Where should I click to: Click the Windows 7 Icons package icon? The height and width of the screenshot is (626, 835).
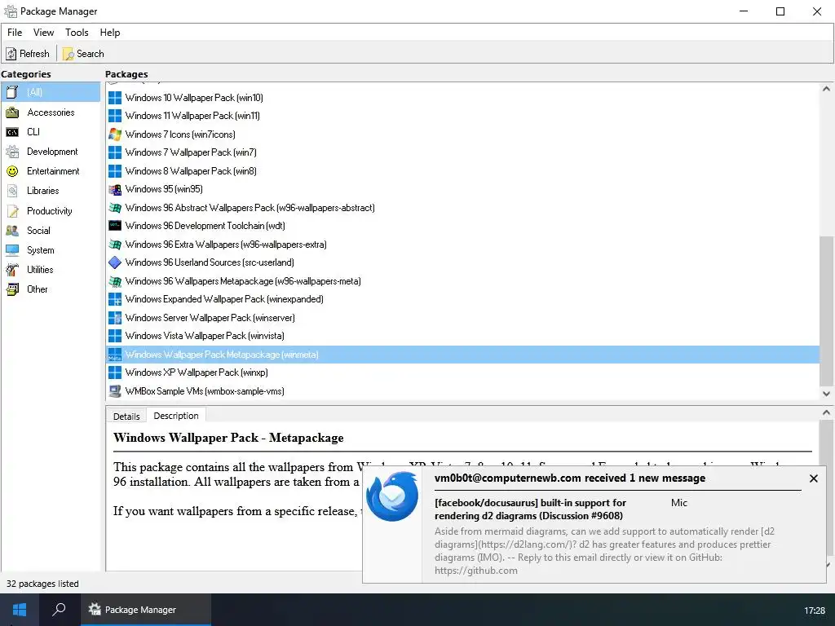pyautogui.click(x=115, y=134)
